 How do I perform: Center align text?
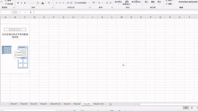coord(60,3)
